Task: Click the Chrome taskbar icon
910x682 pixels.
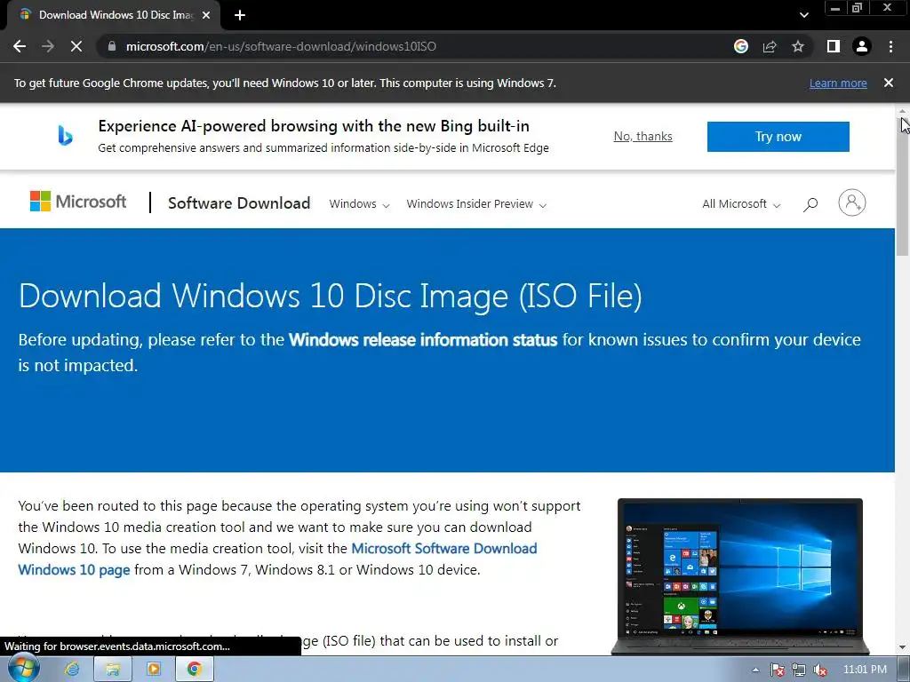Action: click(x=195, y=670)
